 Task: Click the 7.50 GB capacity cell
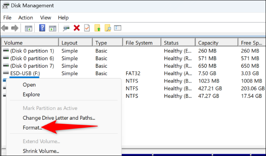pyautogui.click(x=207, y=73)
